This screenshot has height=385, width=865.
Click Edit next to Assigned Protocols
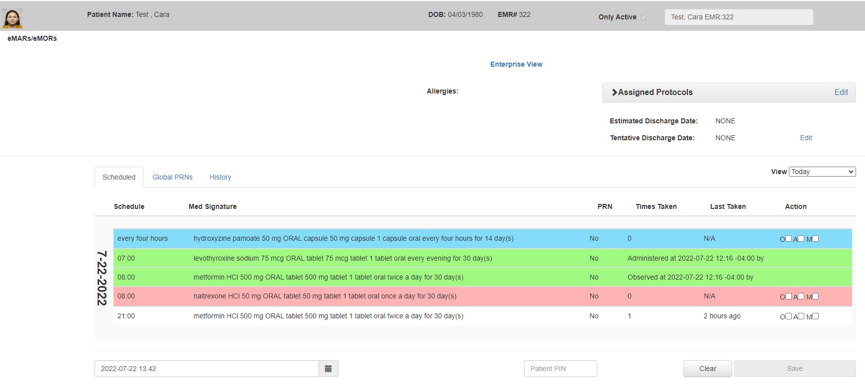841,93
